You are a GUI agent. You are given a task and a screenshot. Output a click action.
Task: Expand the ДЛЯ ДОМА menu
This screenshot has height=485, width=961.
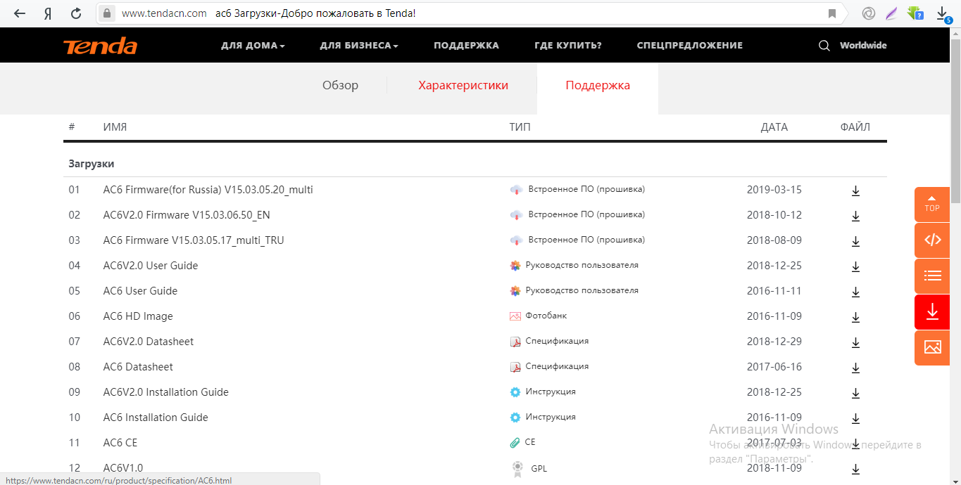tap(253, 46)
